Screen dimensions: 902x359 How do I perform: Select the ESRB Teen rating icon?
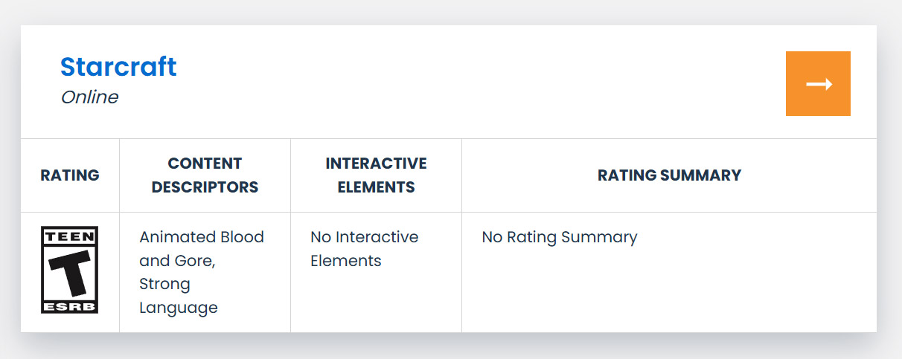(69, 270)
